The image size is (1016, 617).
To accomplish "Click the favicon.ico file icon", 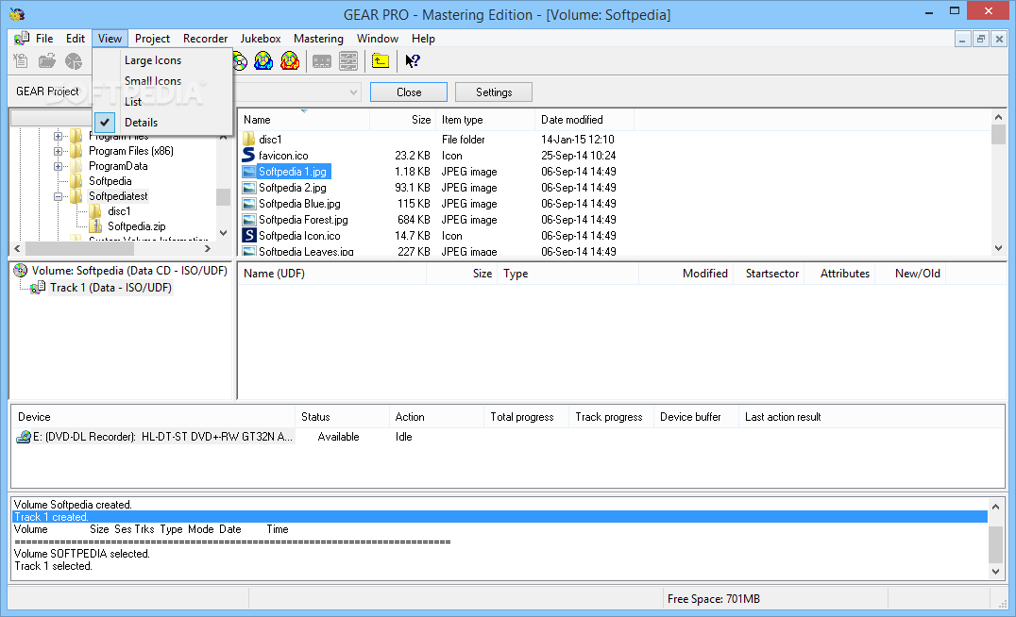I will coord(249,156).
